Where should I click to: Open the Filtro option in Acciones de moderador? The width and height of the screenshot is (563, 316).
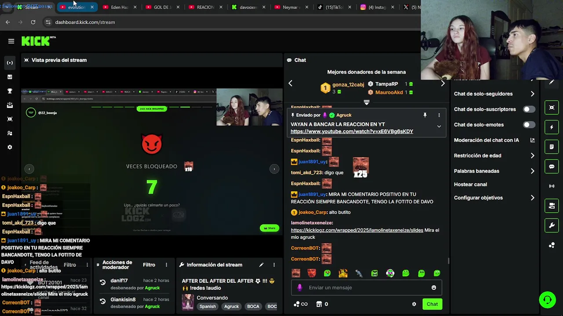pyautogui.click(x=149, y=265)
